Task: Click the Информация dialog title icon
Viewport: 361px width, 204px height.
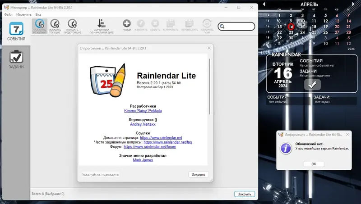Action: (x=281, y=134)
